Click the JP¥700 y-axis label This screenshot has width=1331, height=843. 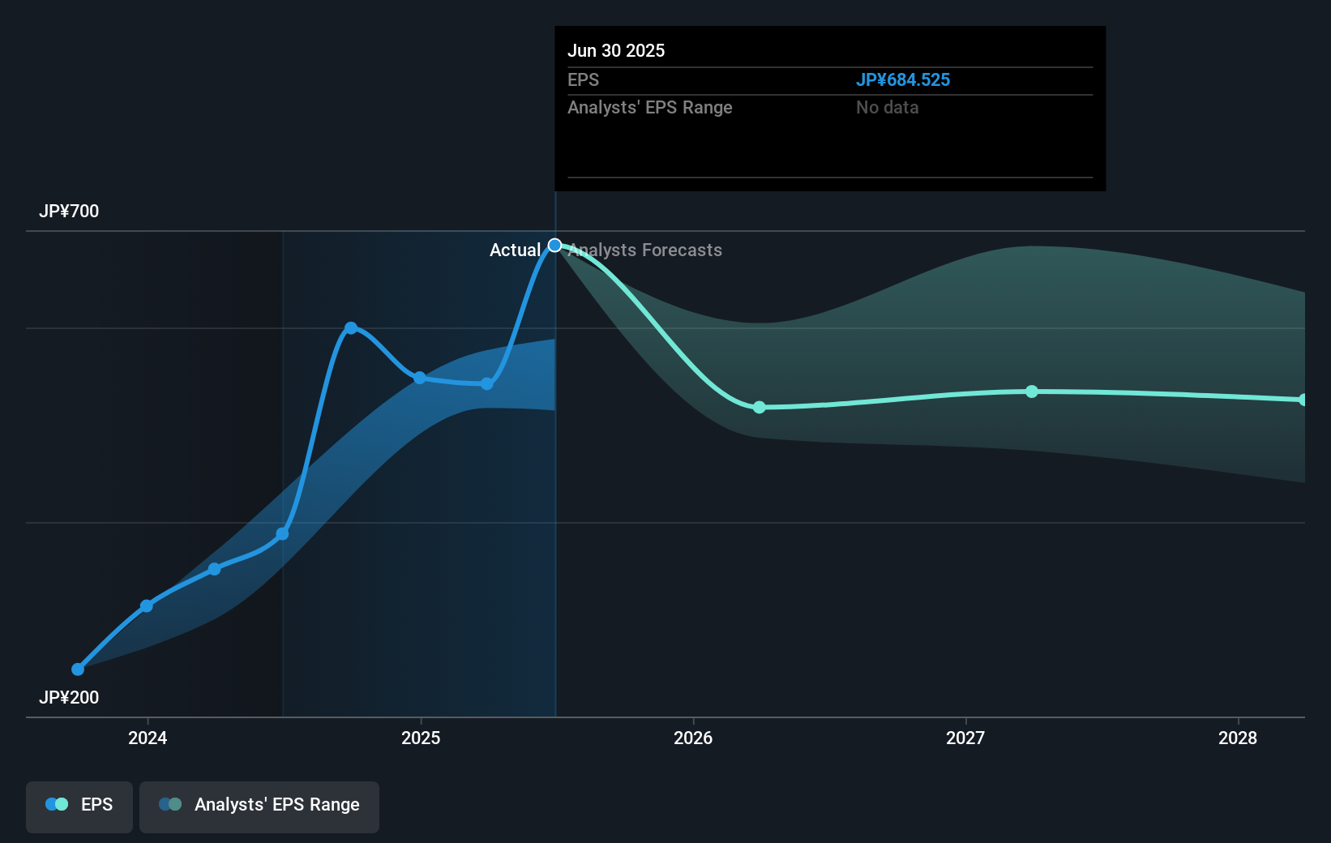(69, 212)
